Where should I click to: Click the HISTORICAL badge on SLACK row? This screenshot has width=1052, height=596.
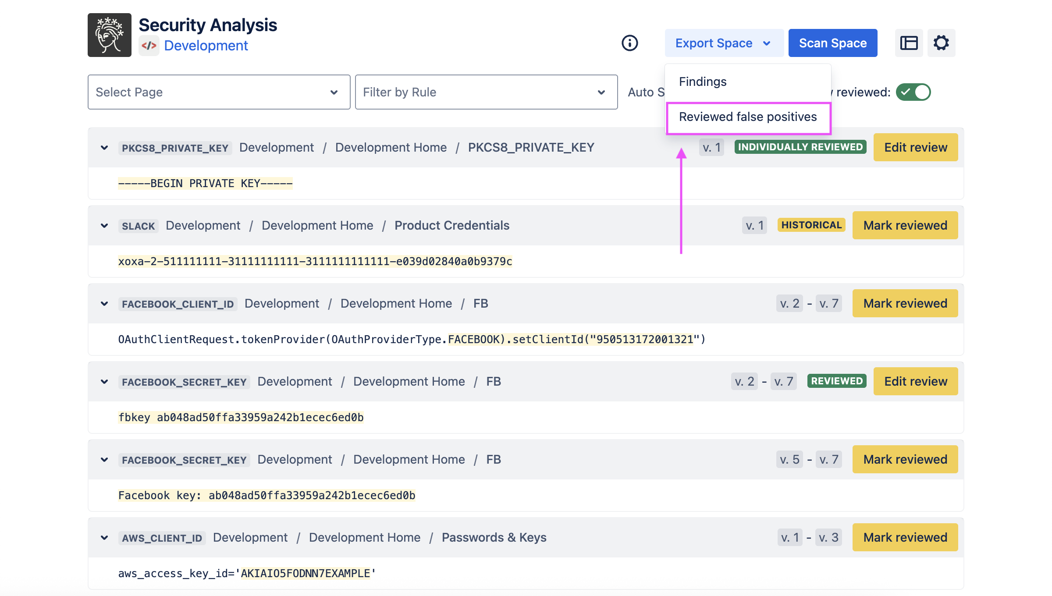click(811, 225)
